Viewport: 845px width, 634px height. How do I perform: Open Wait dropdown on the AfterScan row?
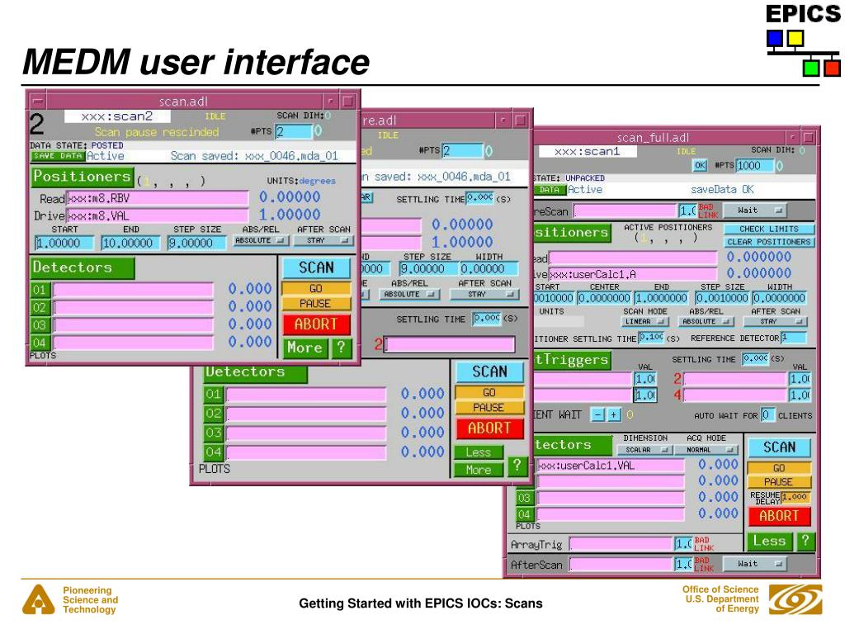click(x=754, y=564)
